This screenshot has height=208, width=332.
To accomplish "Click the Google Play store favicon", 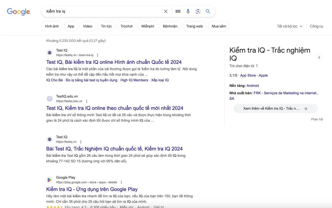I will click(50, 180).
